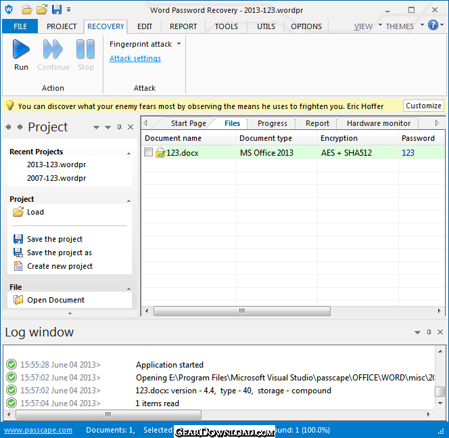Click the open folder icon in title bar
The width and height of the screenshot is (449, 438).
pos(27,9)
